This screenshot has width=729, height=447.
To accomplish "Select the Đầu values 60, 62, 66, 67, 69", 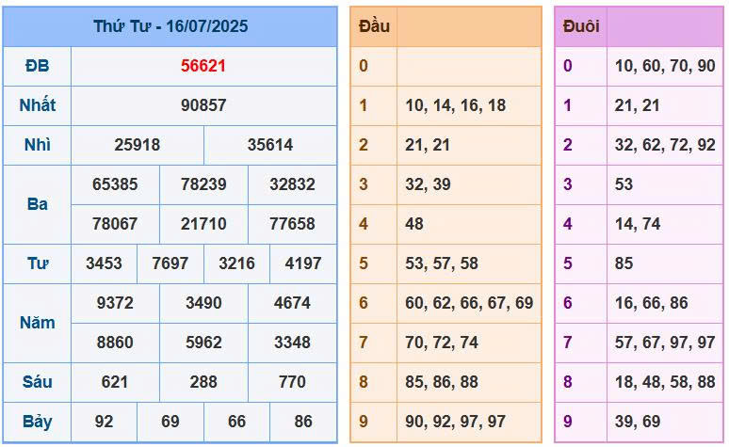I will click(469, 303).
